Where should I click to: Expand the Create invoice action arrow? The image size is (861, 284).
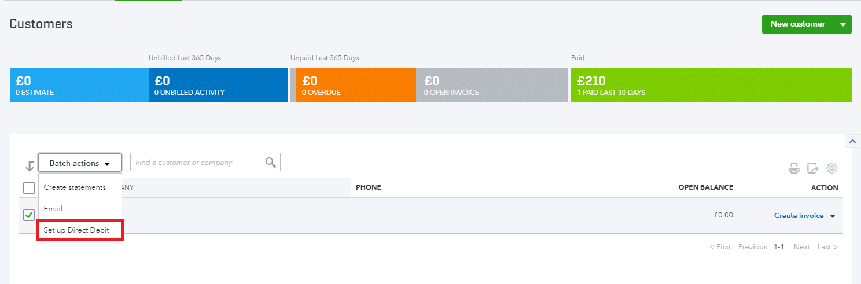point(833,216)
